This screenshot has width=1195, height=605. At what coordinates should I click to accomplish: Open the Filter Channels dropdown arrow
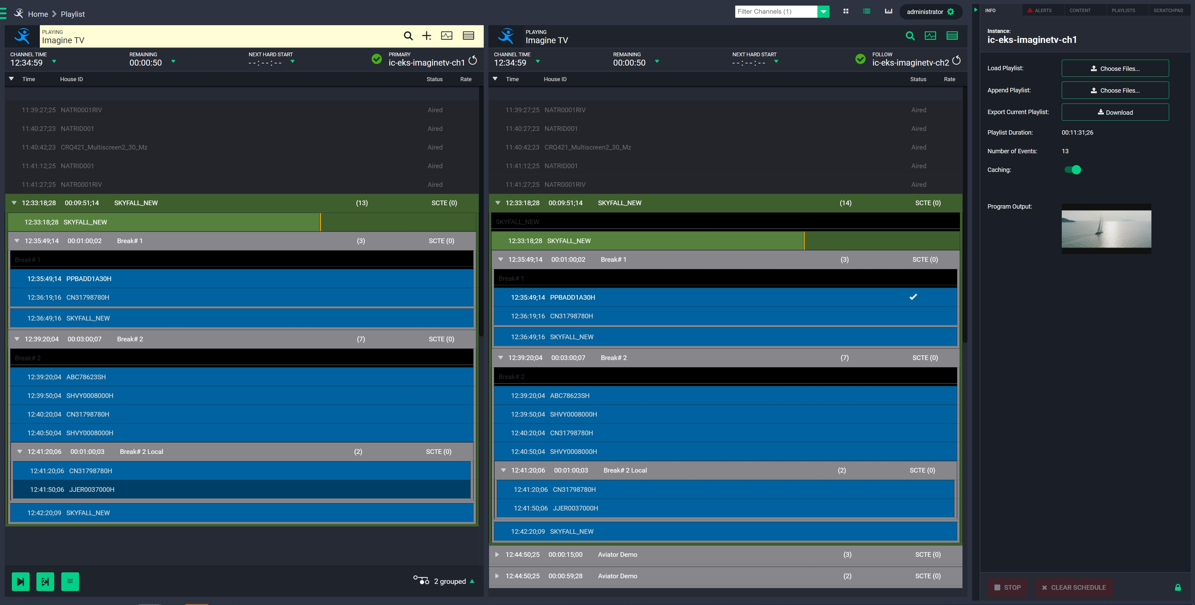pos(823,12)
